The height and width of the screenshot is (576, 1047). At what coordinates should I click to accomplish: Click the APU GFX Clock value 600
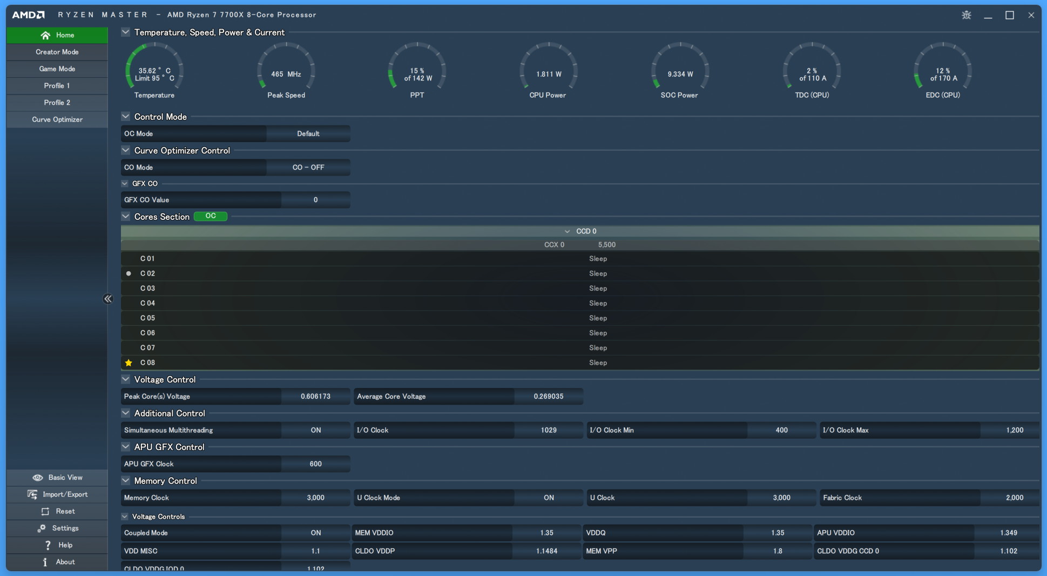coord(316,464)
